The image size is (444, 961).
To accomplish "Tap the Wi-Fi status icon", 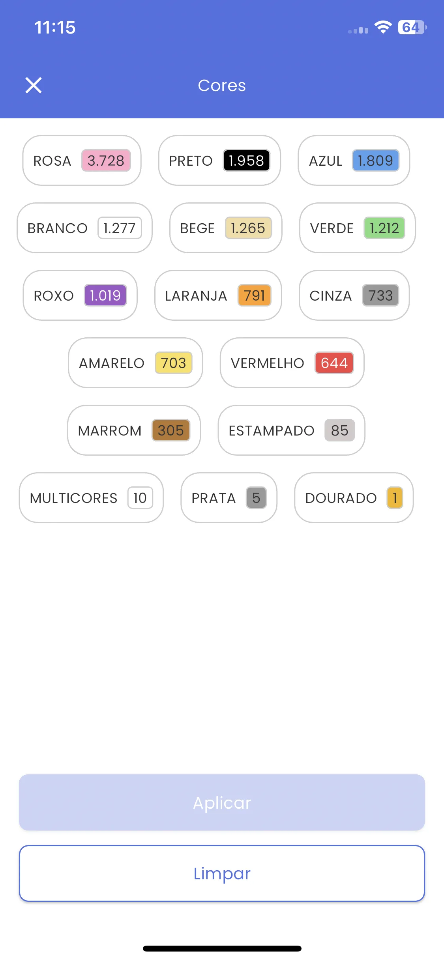I will (x=383, y=27).
